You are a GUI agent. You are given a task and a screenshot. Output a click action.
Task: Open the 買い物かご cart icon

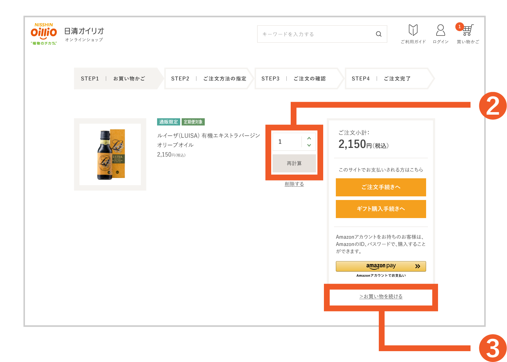coord(468,34)
